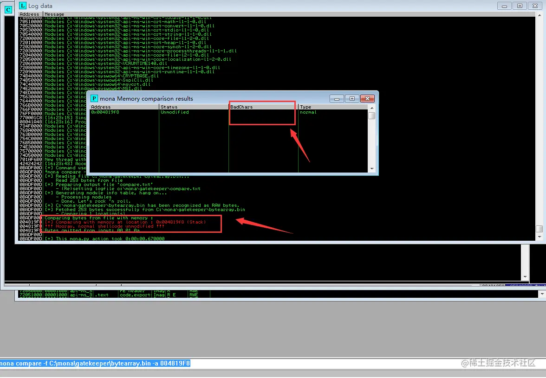Maximize the Log data window
Screen dimensions: 546x378
(x=520, y=6)
